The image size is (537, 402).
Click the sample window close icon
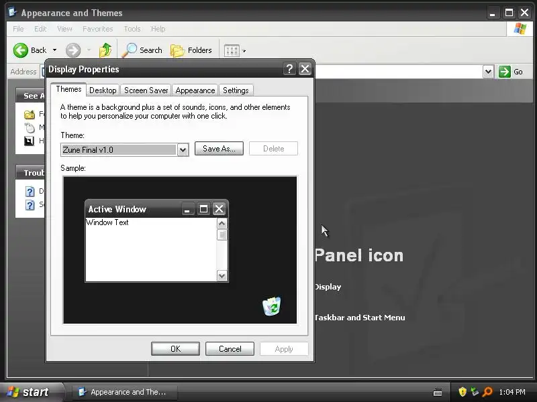[219, 208]
